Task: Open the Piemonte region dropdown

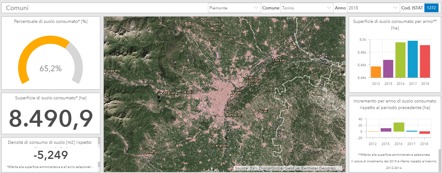Action: pyautogui.click(x=234, y=8)
